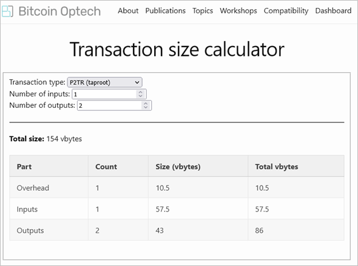The image size is (358, 266).
Task: Click the P2TR (taproot) dropdown chevron
Action: click(137, 82)
